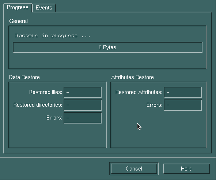Click the Attributes Restore section heading

click(x=133, y=77)
